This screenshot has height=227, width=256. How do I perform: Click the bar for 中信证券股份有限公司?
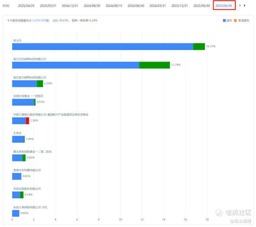tap(18, 195)
